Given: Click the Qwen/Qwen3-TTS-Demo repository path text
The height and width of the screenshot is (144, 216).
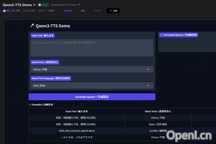Looking at the screenshot, I should (x=64, y=5).
